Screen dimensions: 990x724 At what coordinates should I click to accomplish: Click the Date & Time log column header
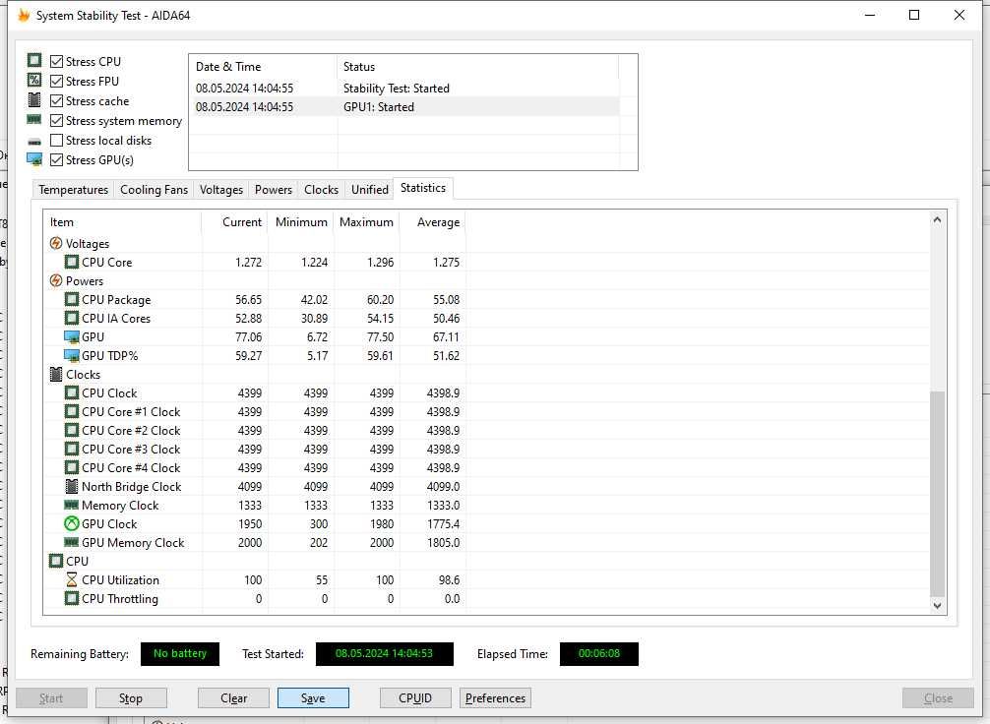coord(264,66)
